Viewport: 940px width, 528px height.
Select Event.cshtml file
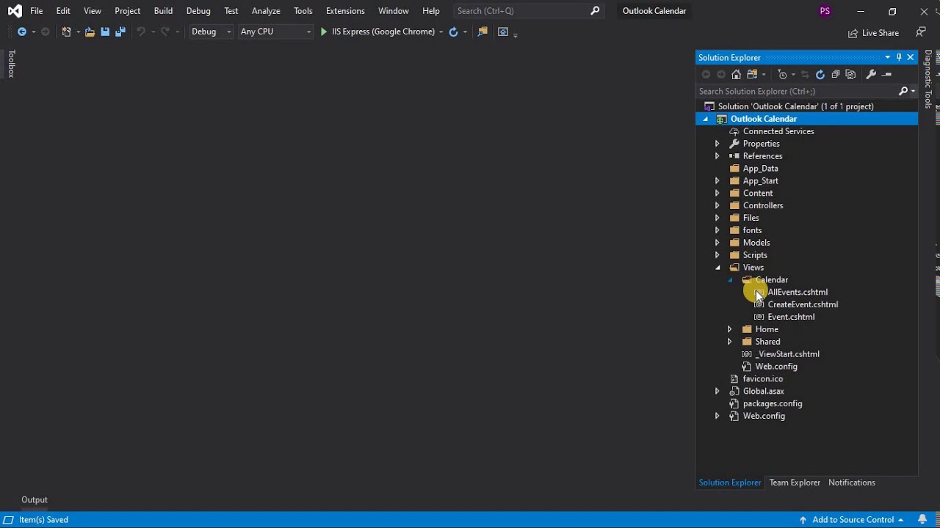(x=791, y=317)
